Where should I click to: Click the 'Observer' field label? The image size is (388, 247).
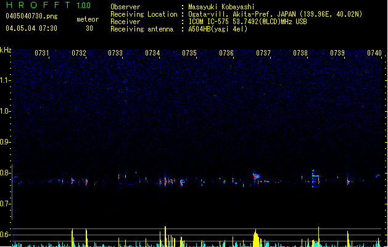[x=125, y=7]
